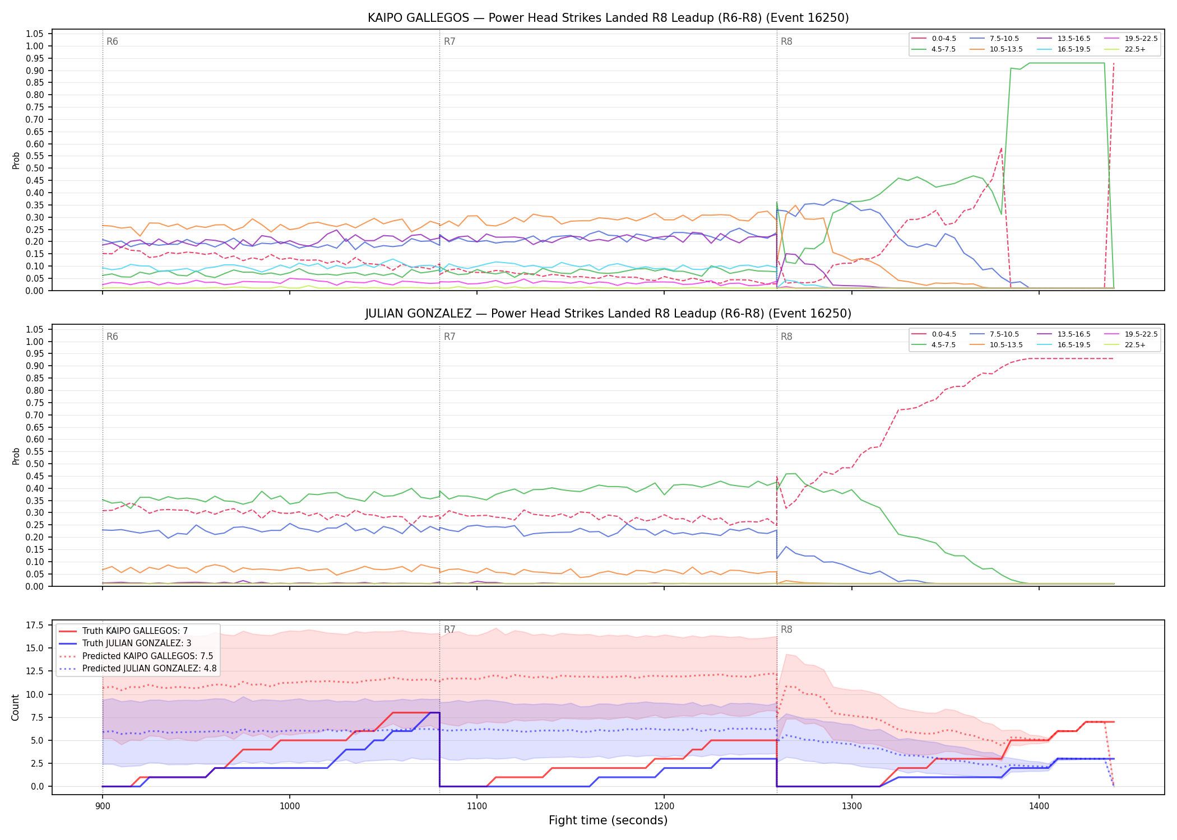Click the R7 round label in Kaipo Gallegos chart
Screen dimensions: 1177x840
[x=450, y=42]
